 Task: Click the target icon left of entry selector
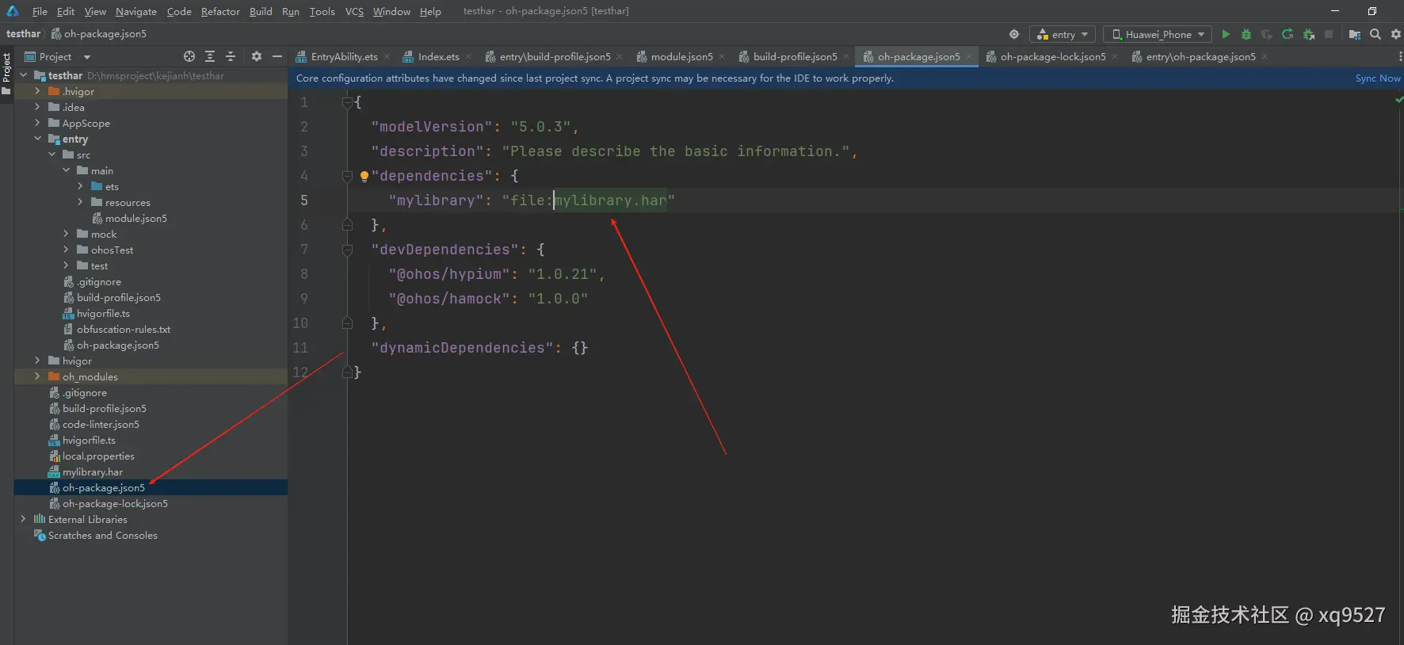(1014, 34)
